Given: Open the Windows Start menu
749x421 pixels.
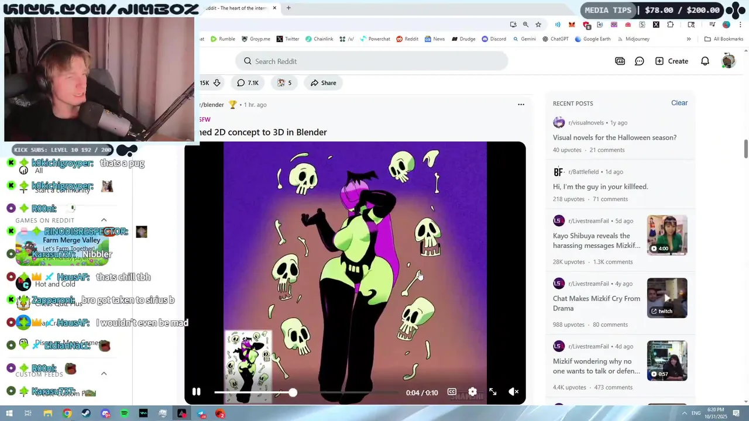Looking at the screenshot, I should [9, 413].
